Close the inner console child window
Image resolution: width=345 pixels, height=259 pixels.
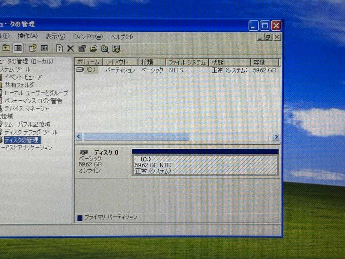(277, 38)
